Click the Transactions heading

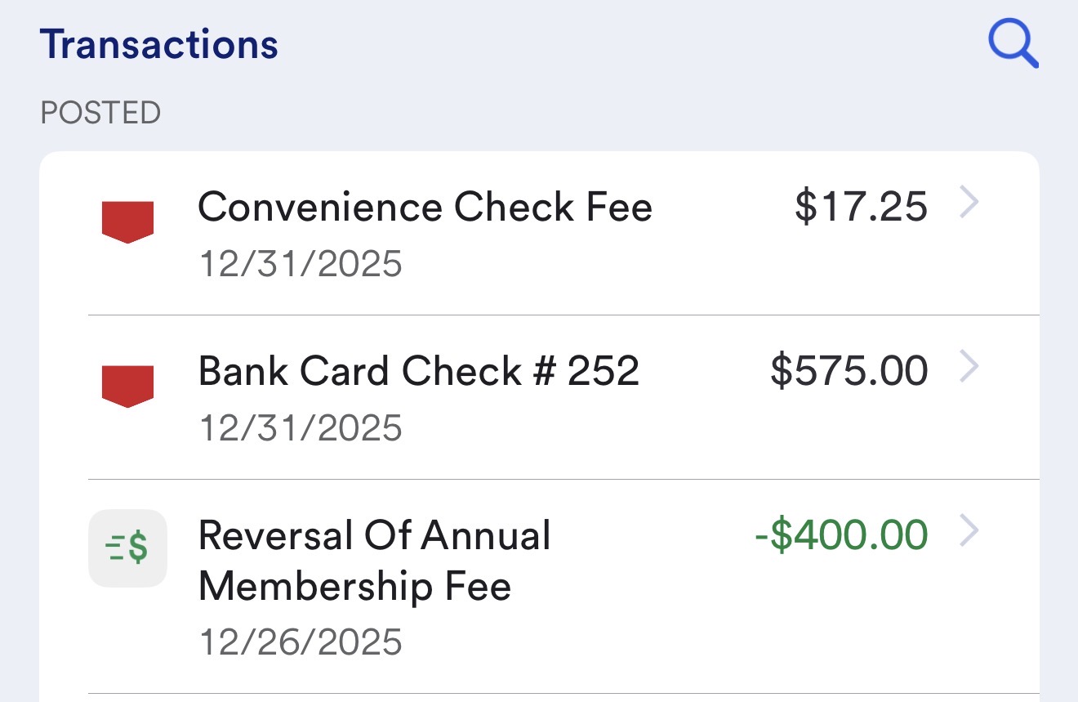pos(159,44)
